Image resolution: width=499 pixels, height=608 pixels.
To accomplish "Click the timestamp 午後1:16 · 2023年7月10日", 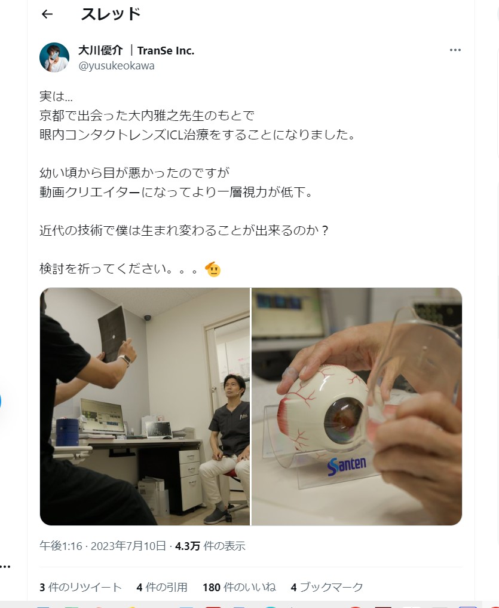I will pyautogui.click(x=103, y=546).
